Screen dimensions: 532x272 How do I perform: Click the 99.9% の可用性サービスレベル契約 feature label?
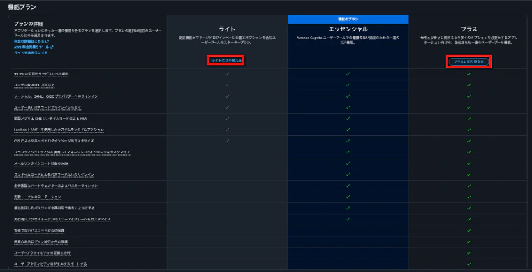(41, 74)
